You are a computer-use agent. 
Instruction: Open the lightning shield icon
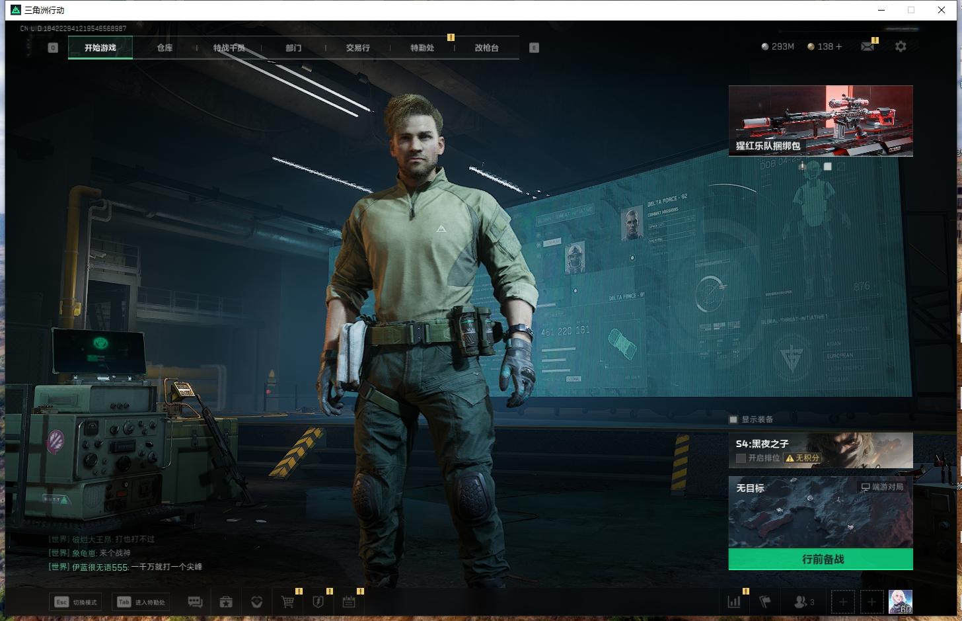coord(318,602)
